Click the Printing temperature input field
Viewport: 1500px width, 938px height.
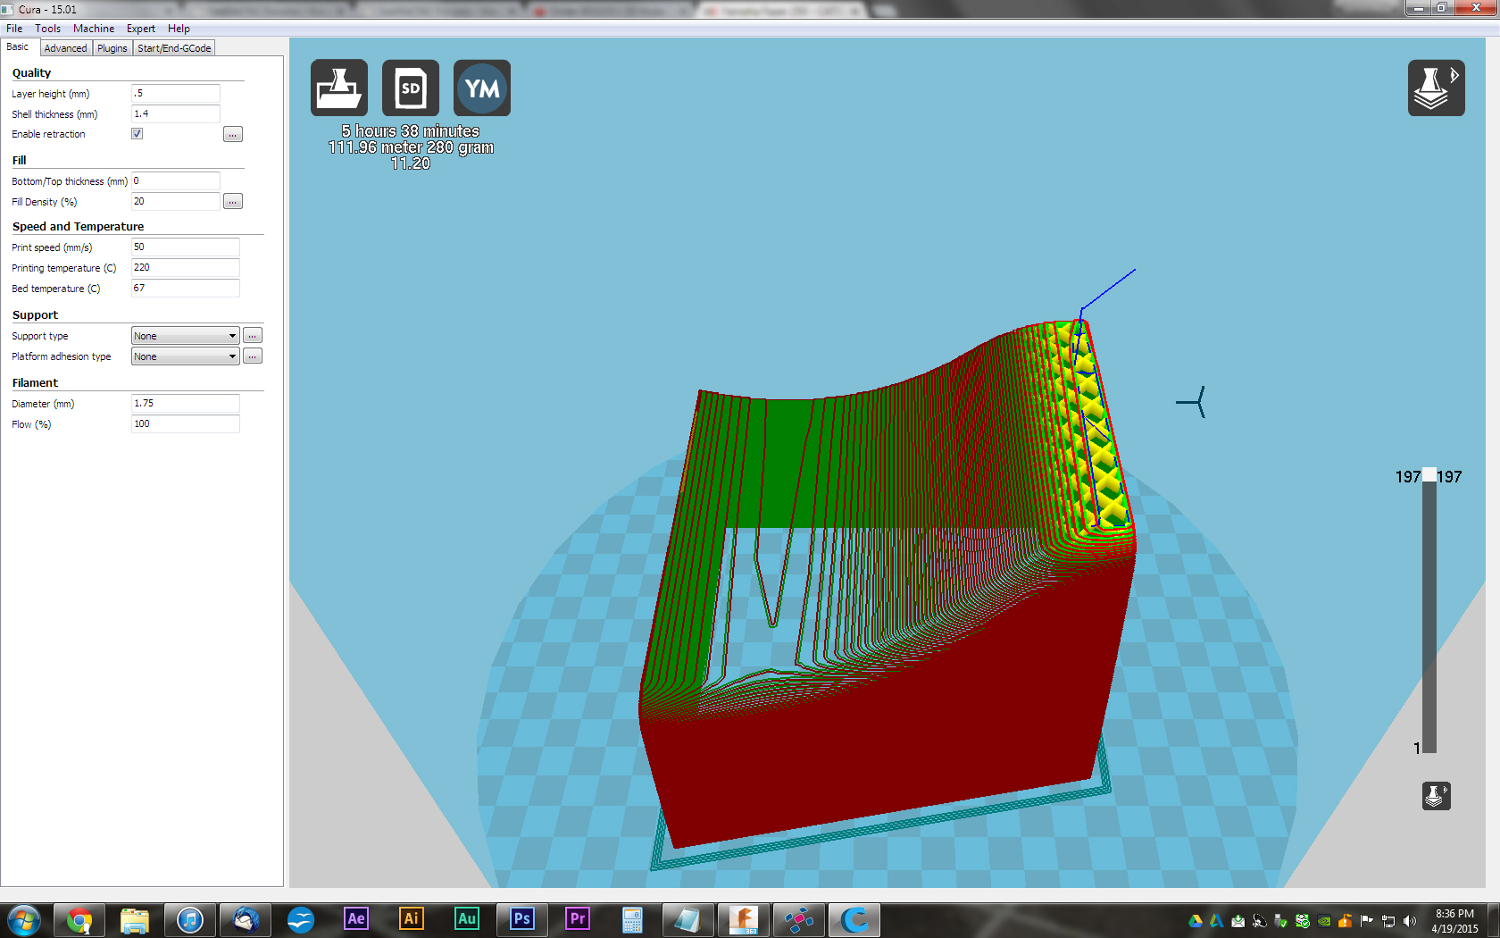[185, 268]
